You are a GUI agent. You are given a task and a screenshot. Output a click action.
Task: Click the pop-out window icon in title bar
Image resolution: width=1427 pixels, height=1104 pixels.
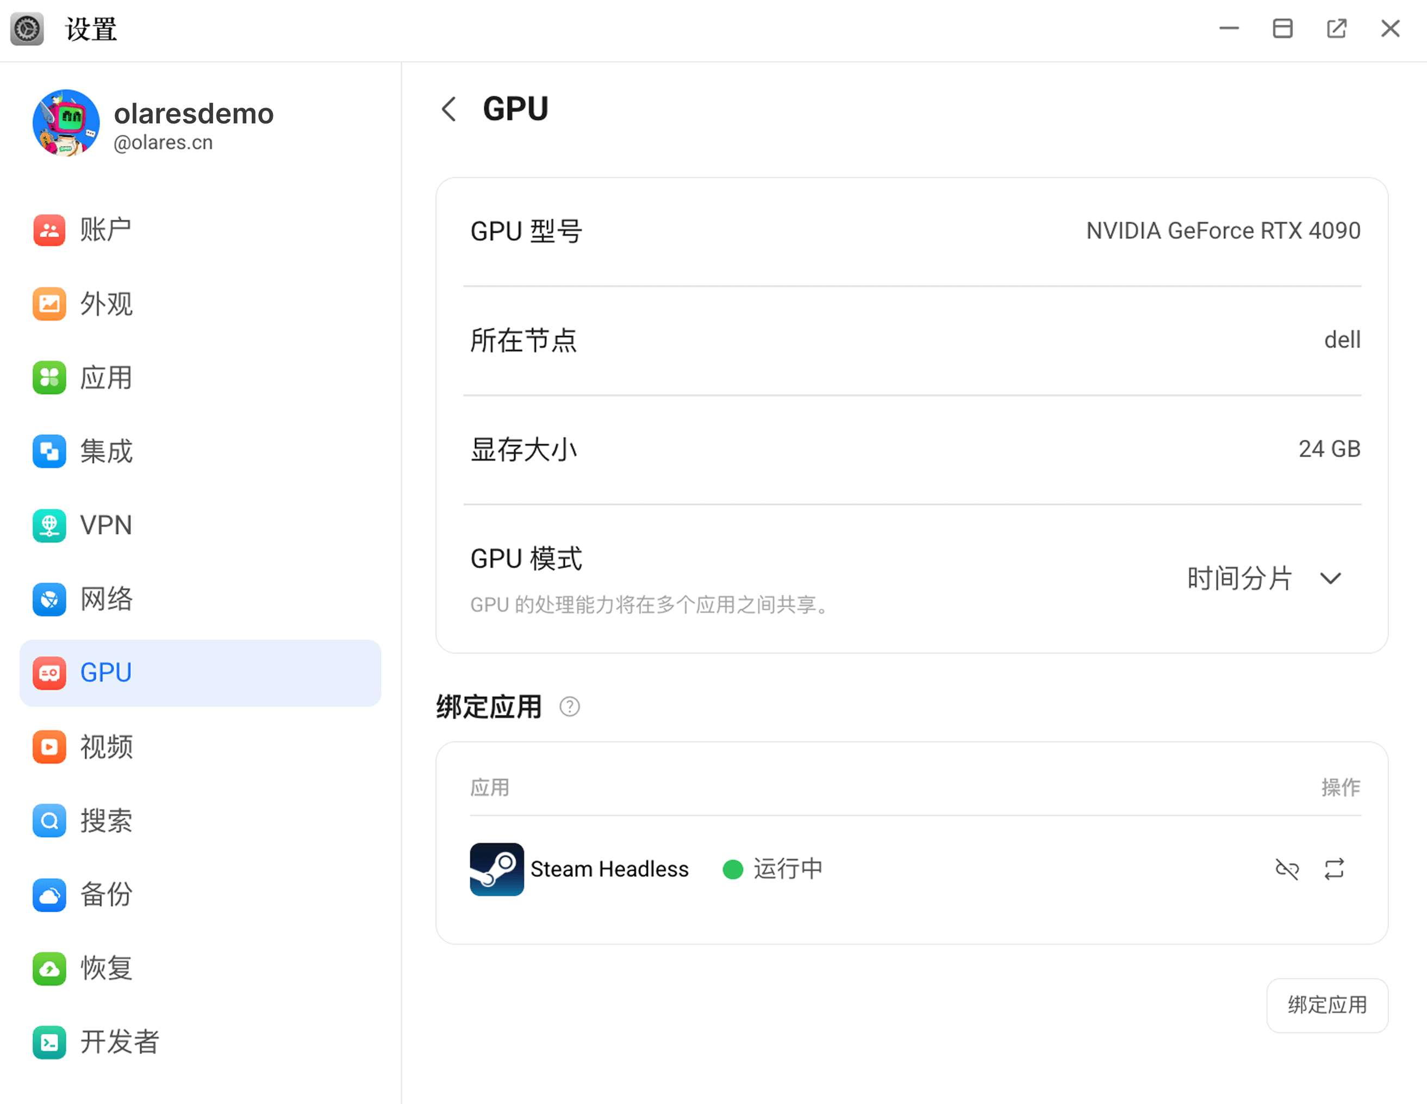point(1336,29)
